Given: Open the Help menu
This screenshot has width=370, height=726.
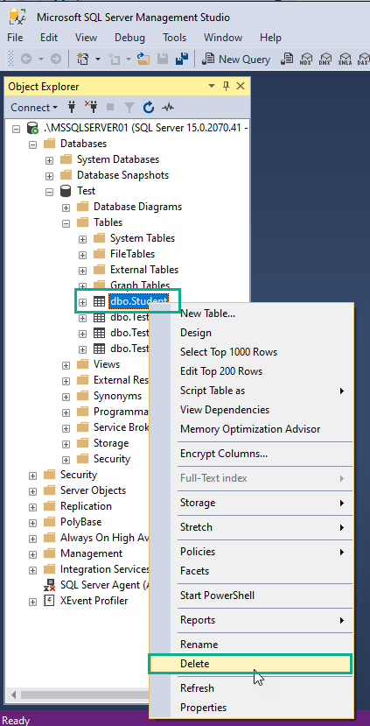Looking at the screenshot, I should pos(270,38).
